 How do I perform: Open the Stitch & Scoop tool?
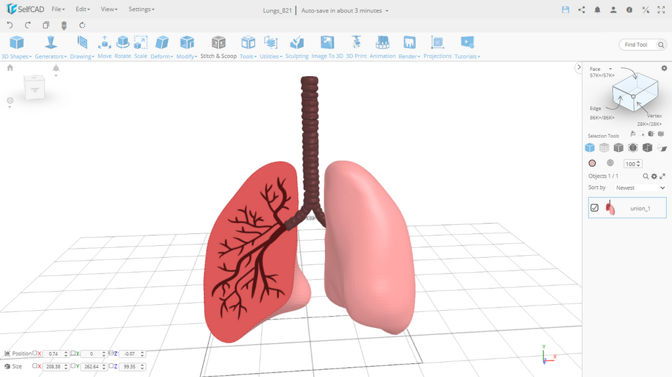click(x=219, y=46)
